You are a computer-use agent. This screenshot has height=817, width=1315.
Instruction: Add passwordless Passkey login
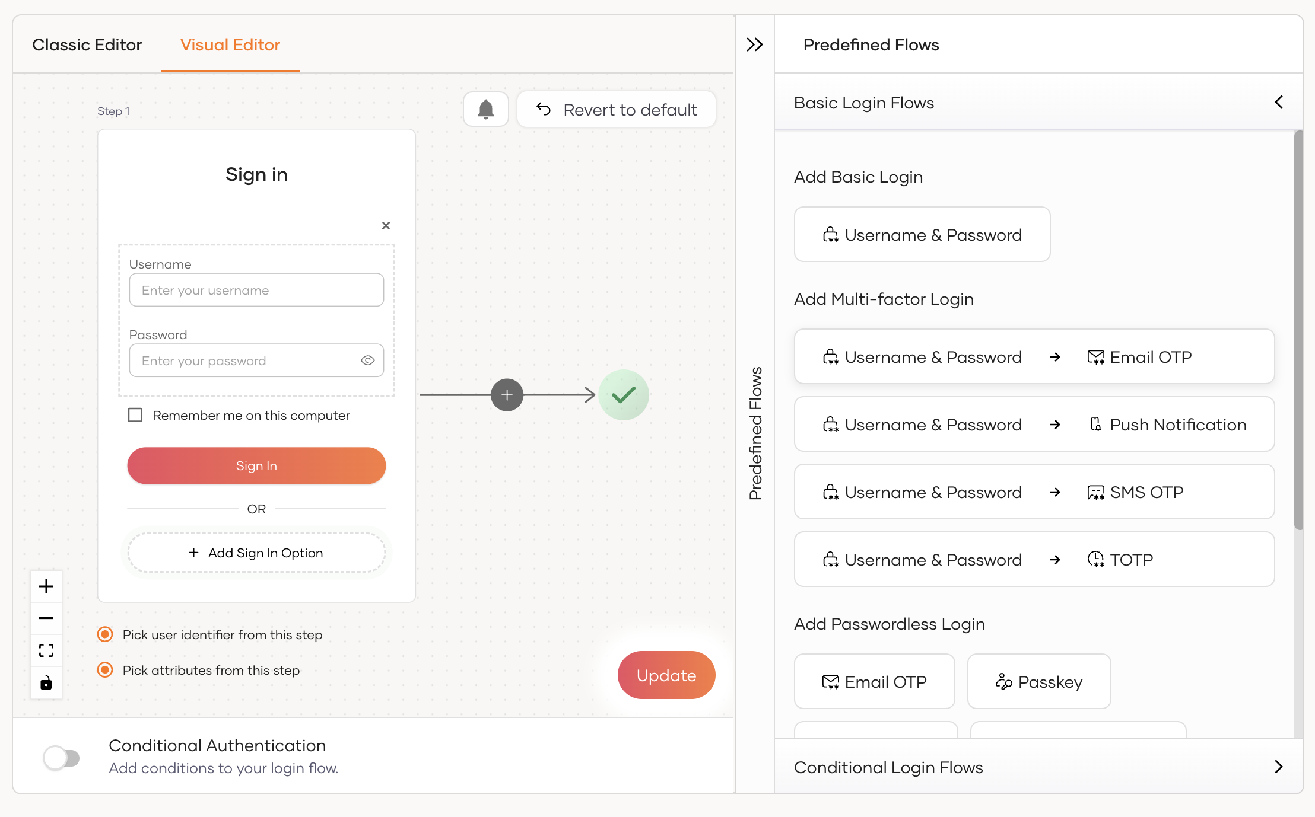(1039, 681)
